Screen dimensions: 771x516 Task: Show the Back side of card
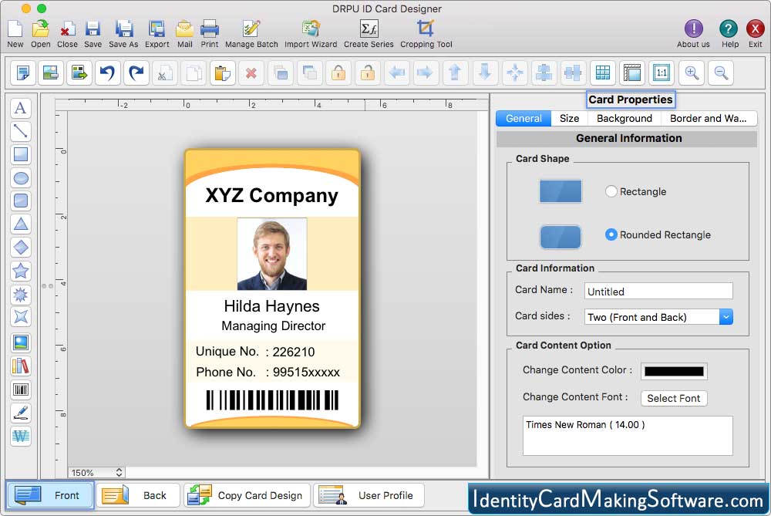138,495
